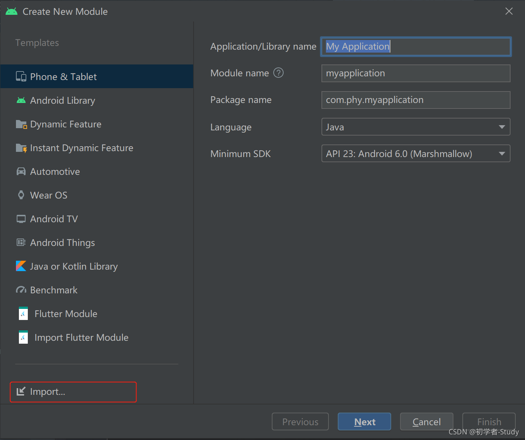Image resolution: width=525 pixels, height=440 pixels.
Task: Choose the Instant Dynamic Feature template
Action: (97, 147)
